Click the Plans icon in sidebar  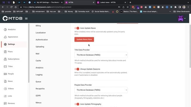[5, 52]
